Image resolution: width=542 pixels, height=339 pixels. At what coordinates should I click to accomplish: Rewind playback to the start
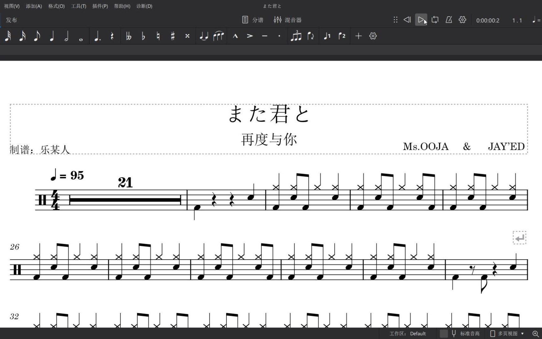pos(407,20)
